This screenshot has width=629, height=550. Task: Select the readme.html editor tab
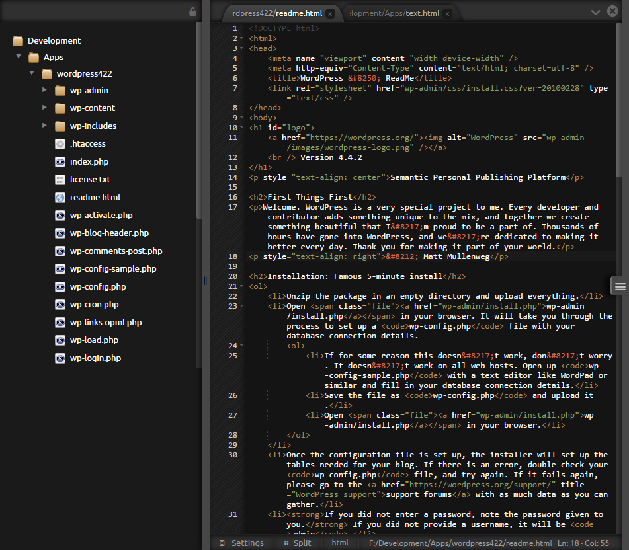[x=276, y=13]
